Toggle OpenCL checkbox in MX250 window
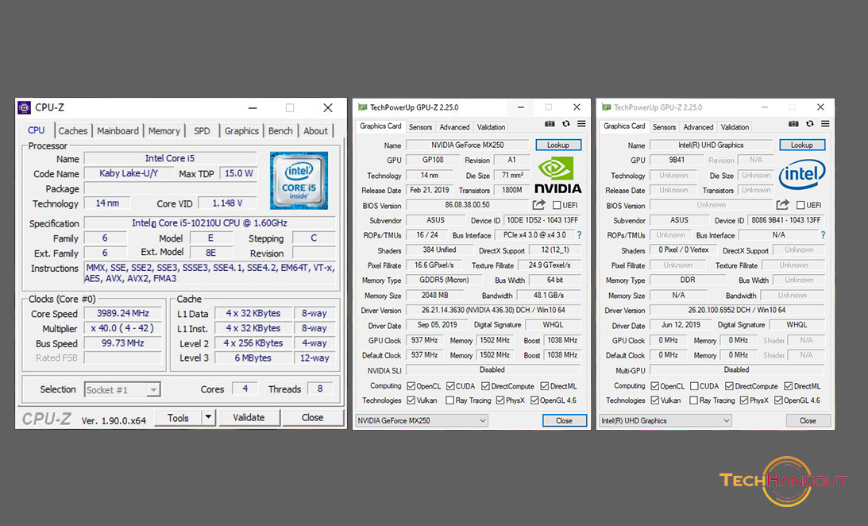Image resolution: width=868 pixels, height=526 pixels. 411,386
